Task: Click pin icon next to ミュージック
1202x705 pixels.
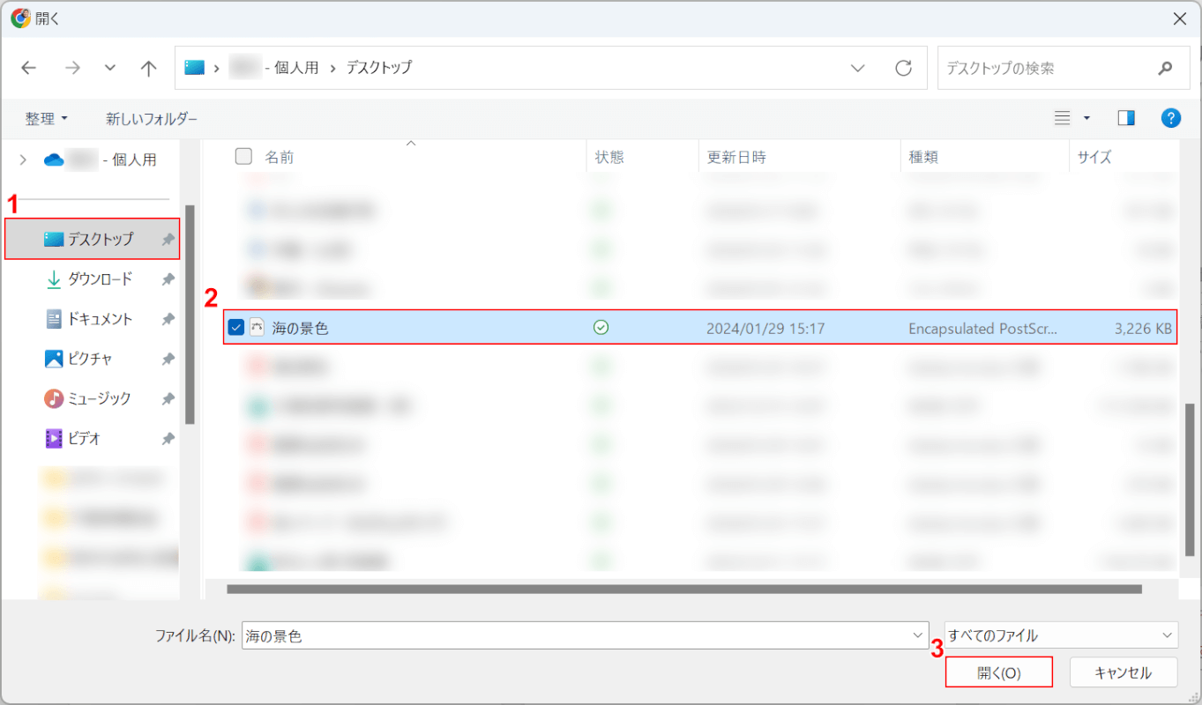Action: [168, 398]
